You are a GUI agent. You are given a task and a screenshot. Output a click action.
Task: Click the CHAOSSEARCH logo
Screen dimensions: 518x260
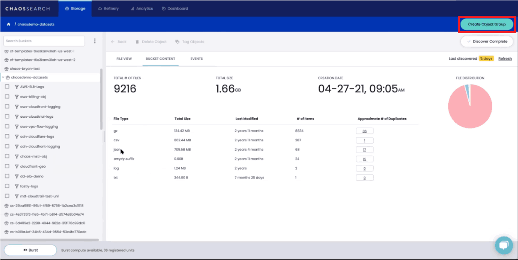[27, 9]
